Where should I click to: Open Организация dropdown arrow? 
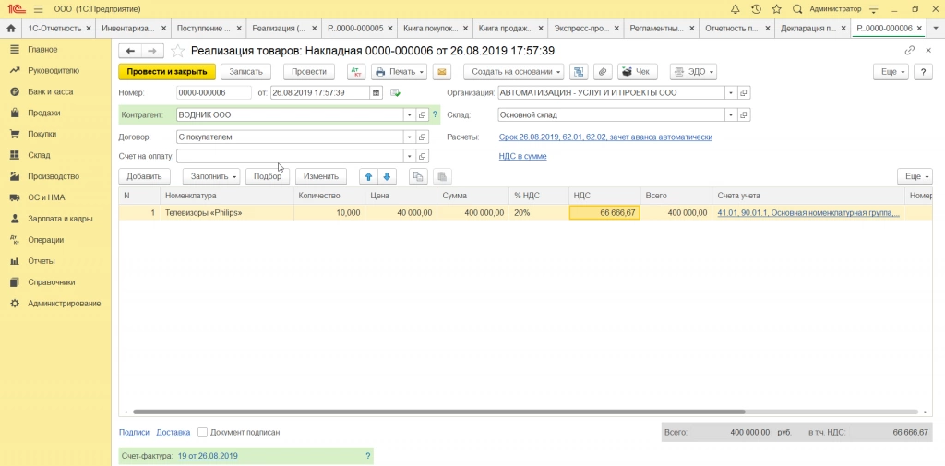tap(732, 93)
